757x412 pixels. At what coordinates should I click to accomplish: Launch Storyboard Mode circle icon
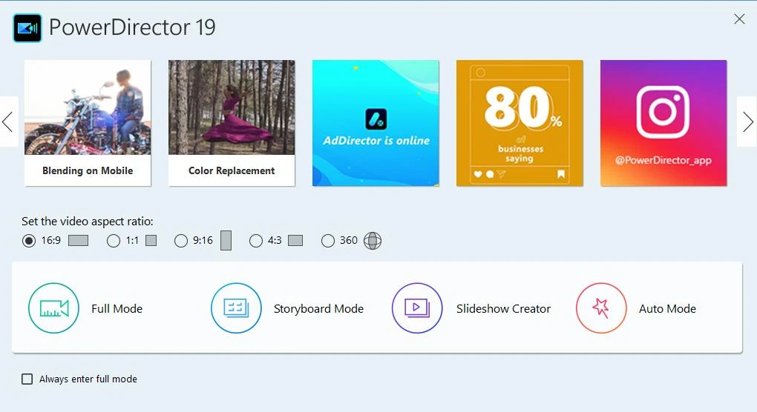coord(236,308)
